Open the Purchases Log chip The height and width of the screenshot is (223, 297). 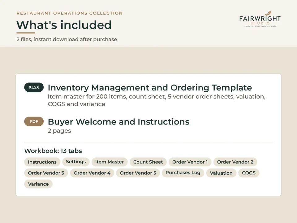click(x=183, y=173)
